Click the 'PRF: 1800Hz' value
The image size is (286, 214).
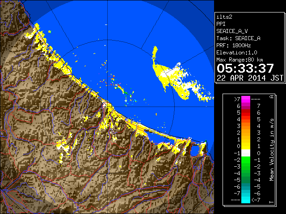click(x=234, y=45)
